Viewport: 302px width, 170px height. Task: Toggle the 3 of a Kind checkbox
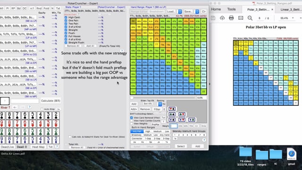pyautogui.click(x=66, y=27)
